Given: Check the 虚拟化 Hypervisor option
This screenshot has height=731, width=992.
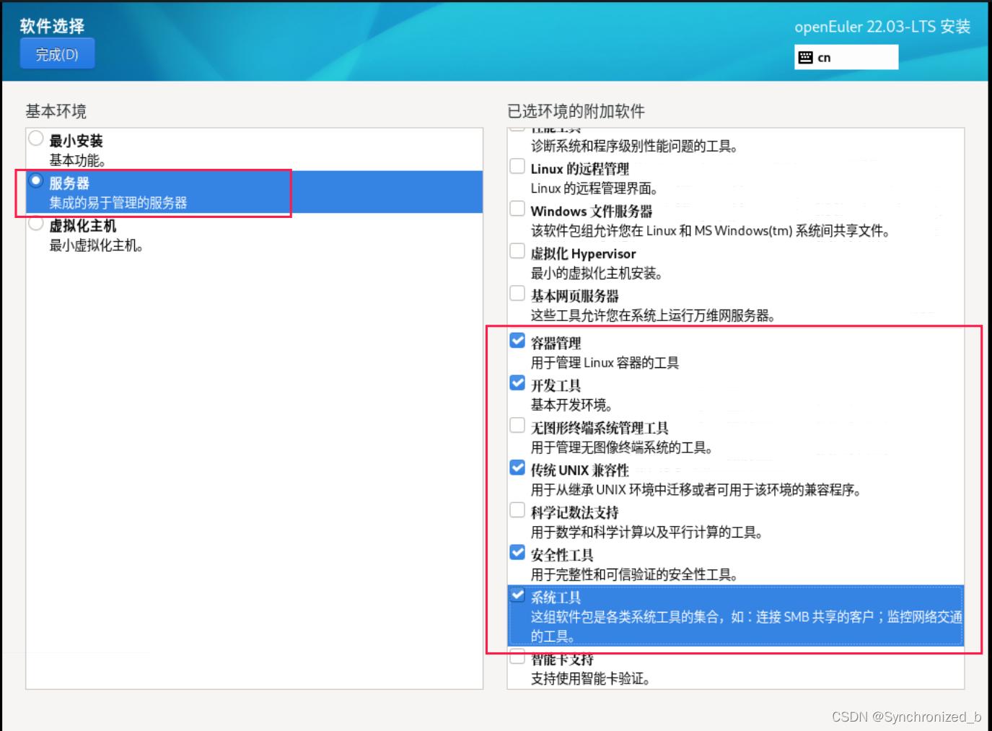Looking at the screenshot, I should (517, 250).
